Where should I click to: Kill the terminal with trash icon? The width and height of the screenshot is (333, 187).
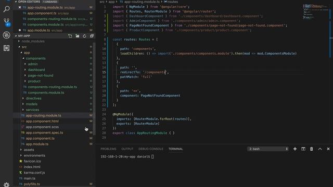coord(312,149)
